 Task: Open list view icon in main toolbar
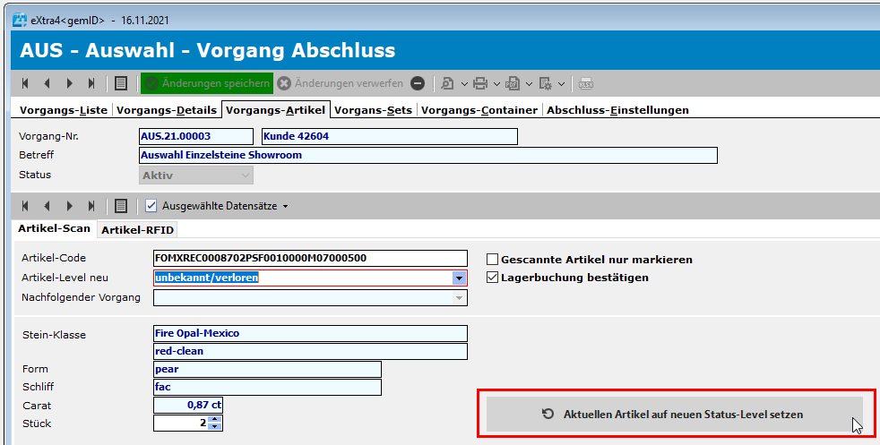pos(121,83)
